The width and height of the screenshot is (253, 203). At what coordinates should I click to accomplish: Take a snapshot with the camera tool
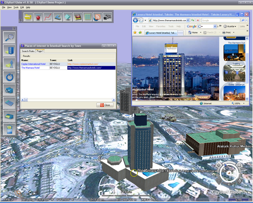pos(9,90)
